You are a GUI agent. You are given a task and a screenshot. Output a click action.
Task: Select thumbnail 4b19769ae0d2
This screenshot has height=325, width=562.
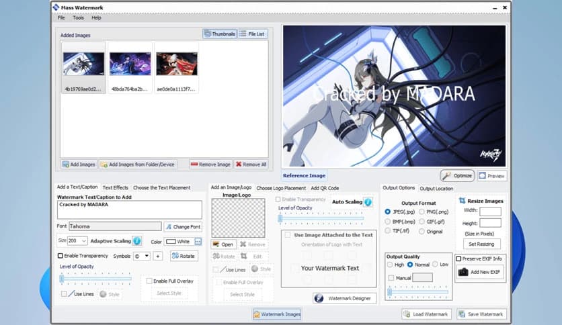click(83, 67)
